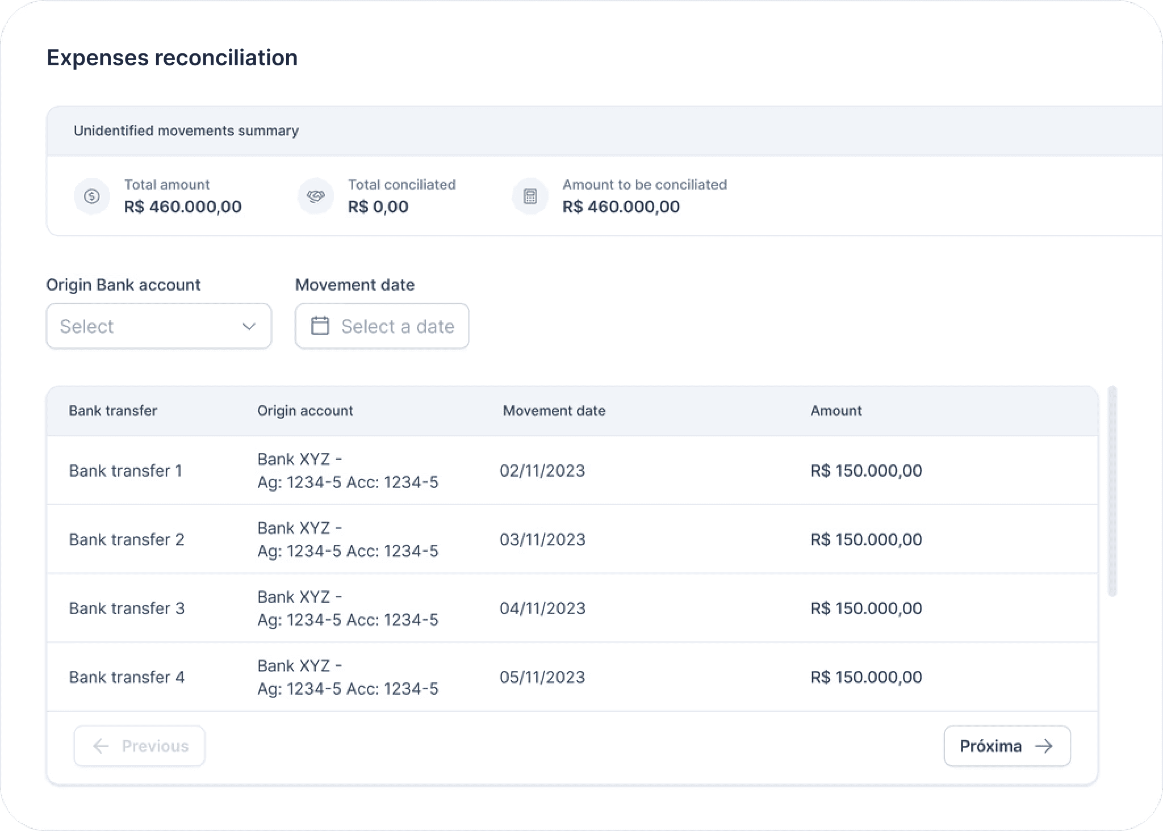1163x831 pixels.
Task: Click the calendar icon in Movement date field
Action: (320, 326)
